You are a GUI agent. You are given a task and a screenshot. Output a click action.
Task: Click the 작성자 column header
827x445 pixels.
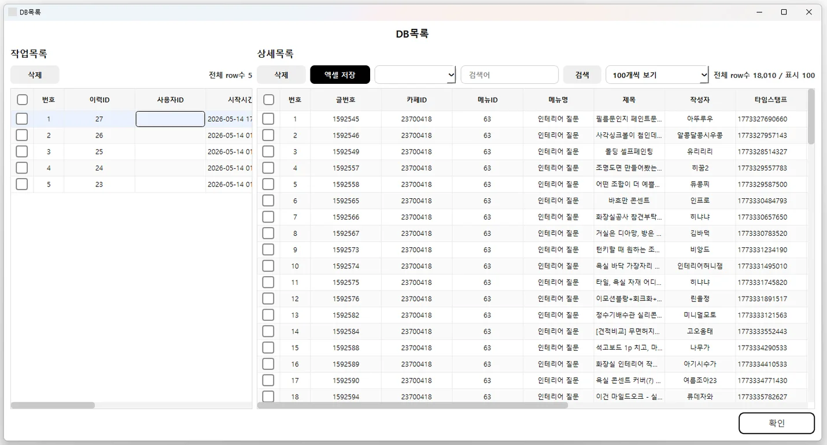(x=700, y=100)
